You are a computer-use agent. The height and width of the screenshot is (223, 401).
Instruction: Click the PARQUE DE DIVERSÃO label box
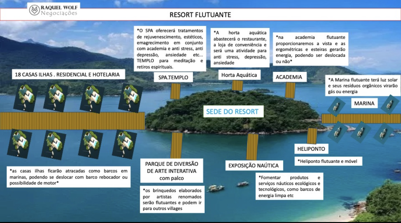point(172,171)
